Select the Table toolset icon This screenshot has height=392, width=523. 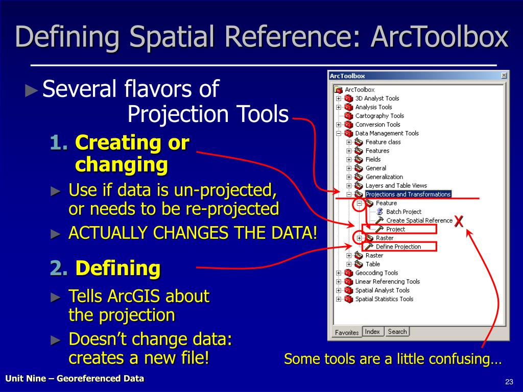tap(359, 264)
